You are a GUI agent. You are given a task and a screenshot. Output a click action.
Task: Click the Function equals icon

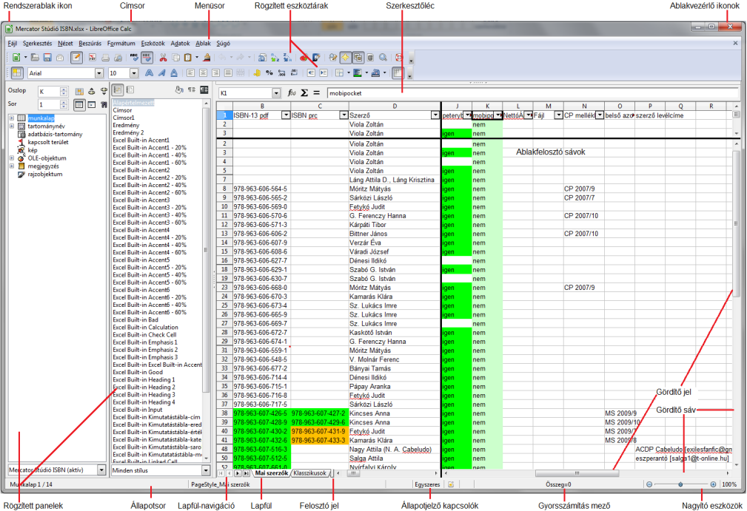point(316,92)
